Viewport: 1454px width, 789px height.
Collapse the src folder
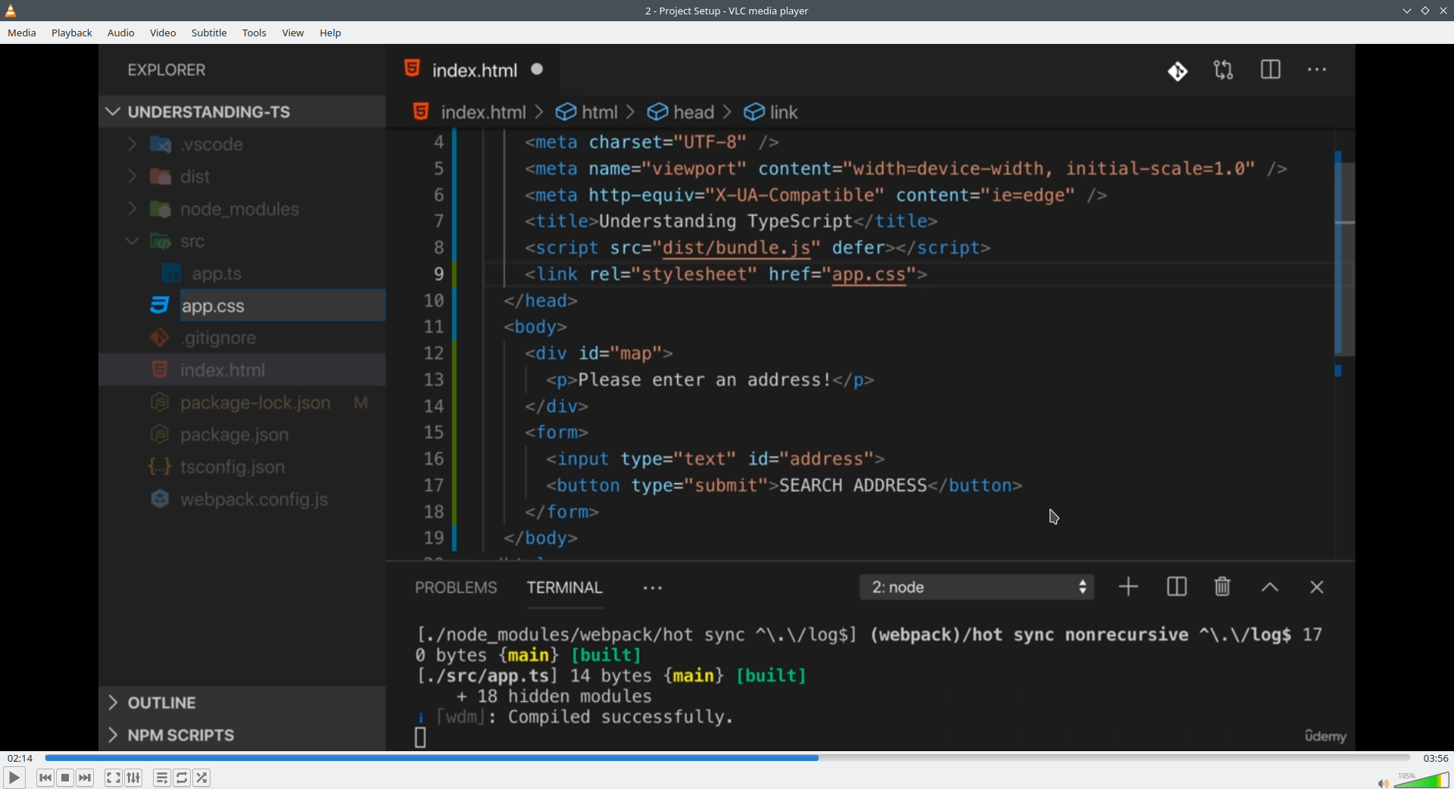pyautogui.click(x=242, y=242)
